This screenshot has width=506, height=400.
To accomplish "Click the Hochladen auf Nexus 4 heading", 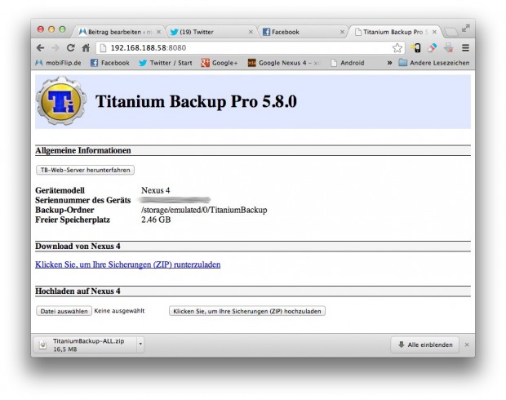I will (x=78, y=291).
